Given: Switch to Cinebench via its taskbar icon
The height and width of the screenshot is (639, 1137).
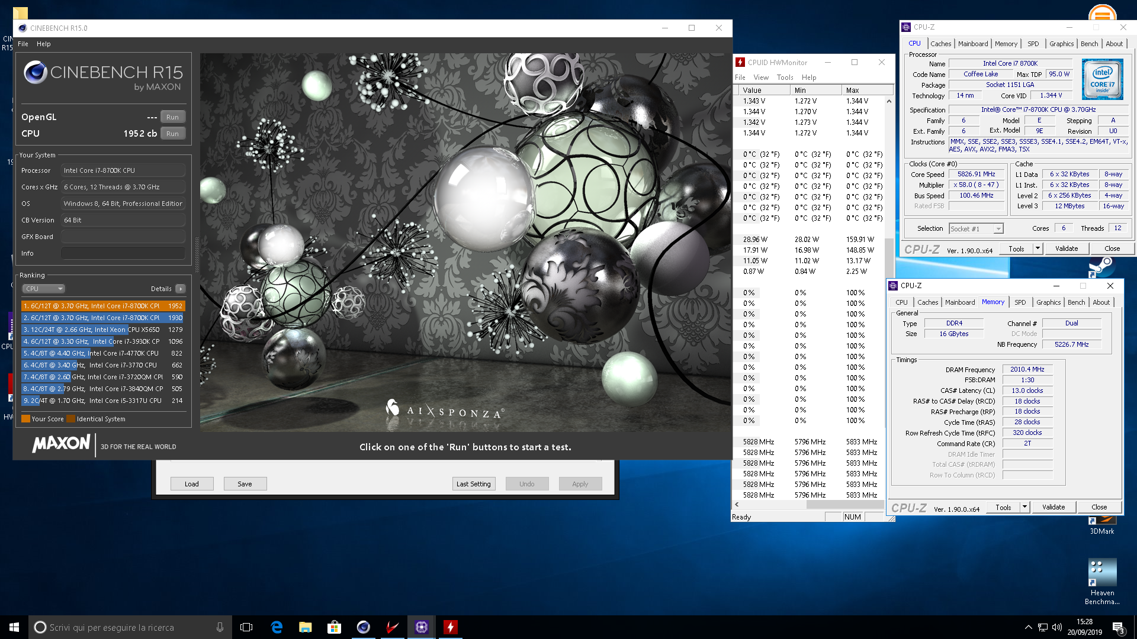Looking at the screenshot, I should [364, 627].
